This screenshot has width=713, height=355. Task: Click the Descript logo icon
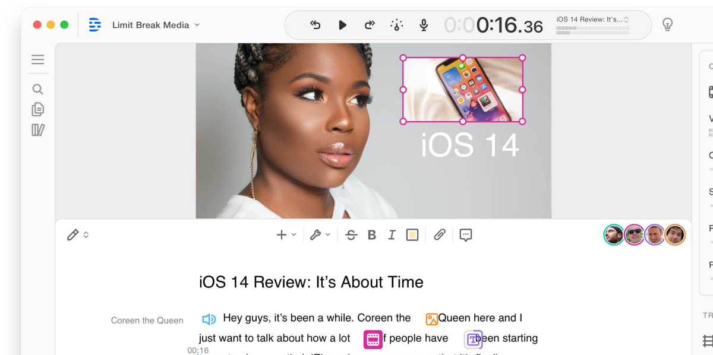tap(95, 25)
